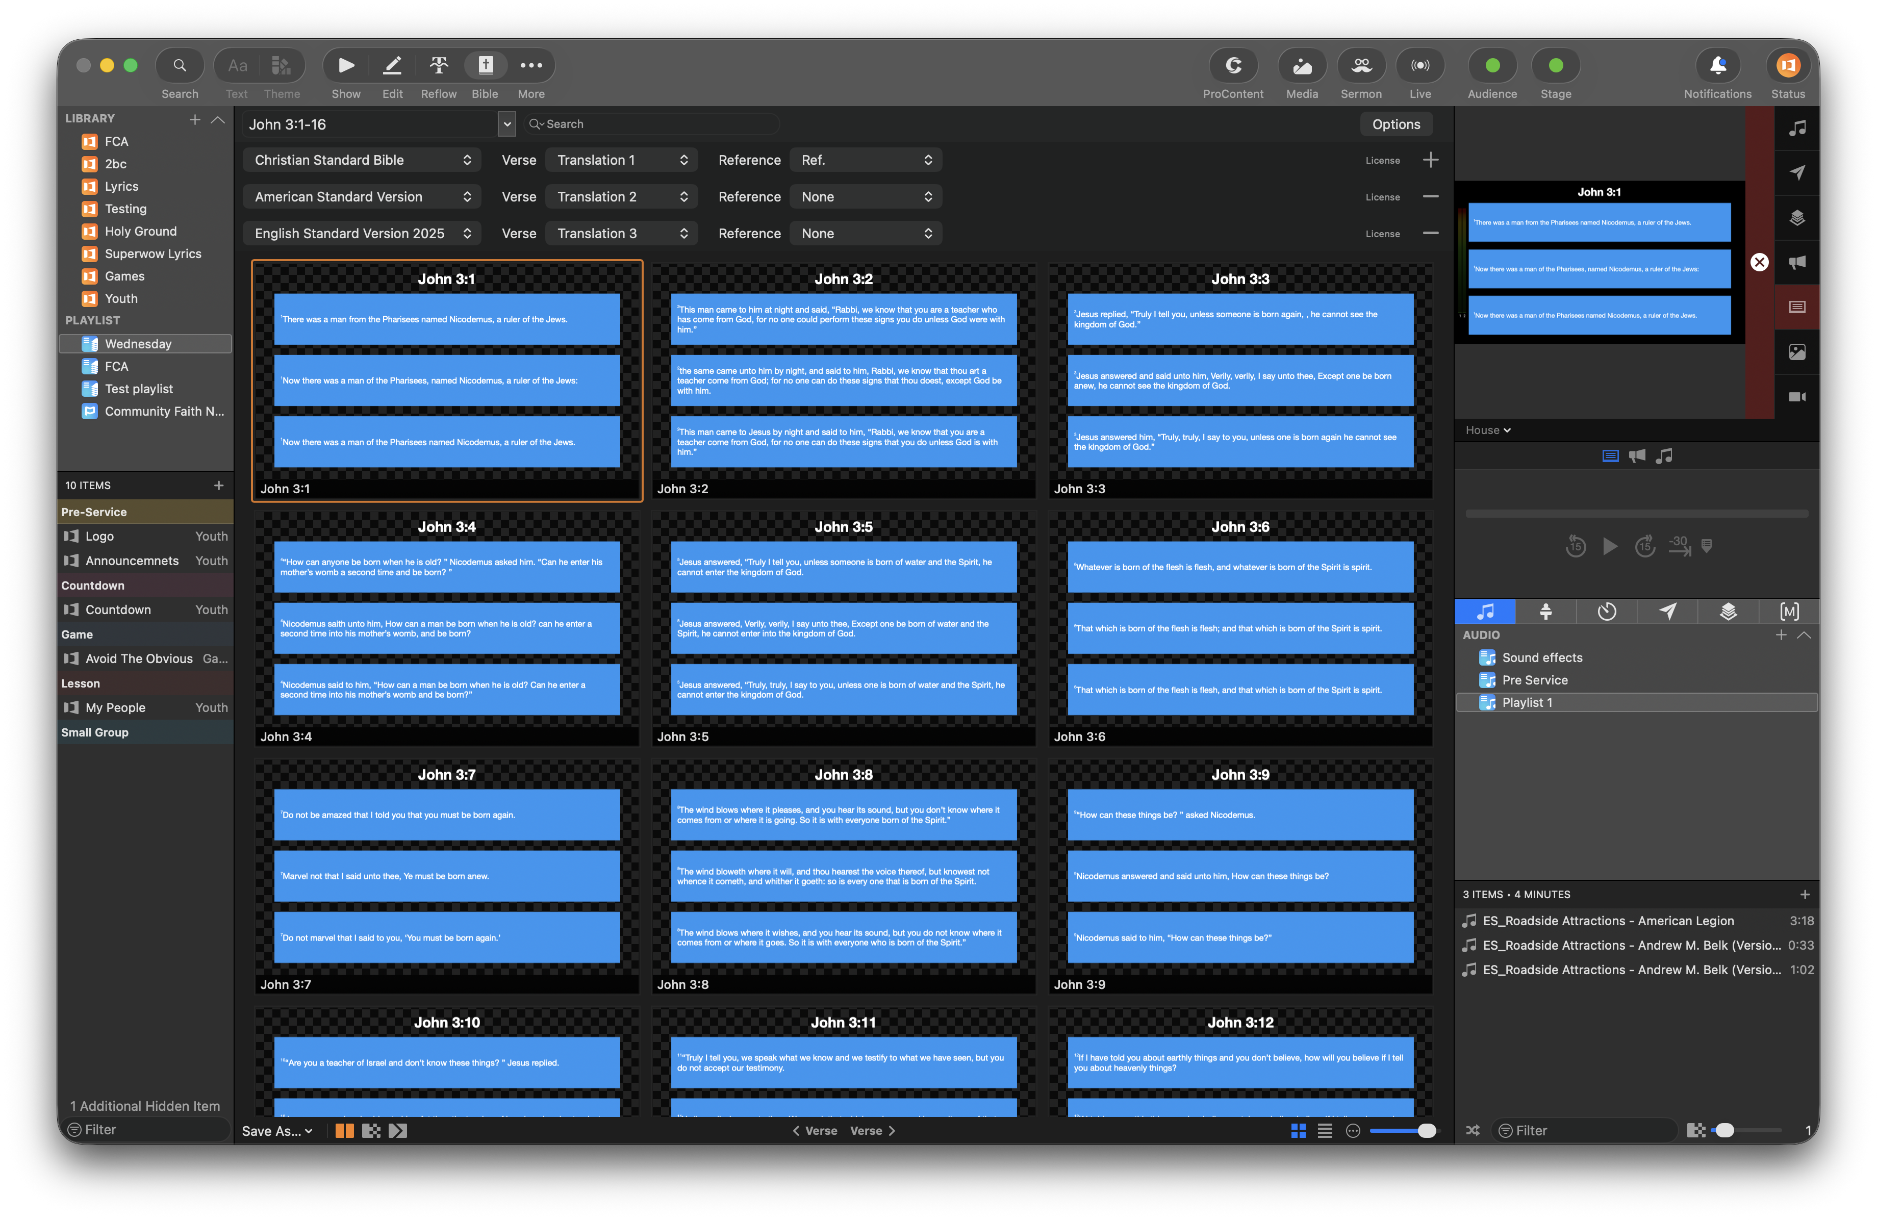
Task: Open the More options ellipsis
Action: (x=531, y=65)
